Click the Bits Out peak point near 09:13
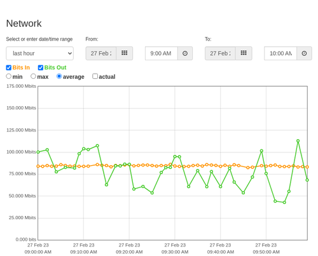 97,145
